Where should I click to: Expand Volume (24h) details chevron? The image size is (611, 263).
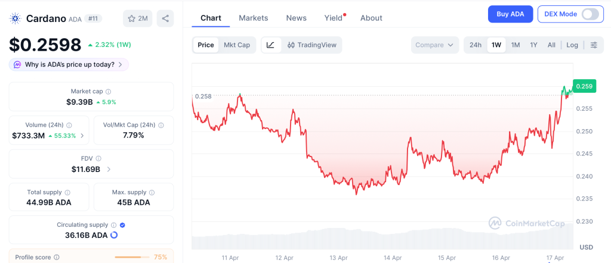point(82,136)
